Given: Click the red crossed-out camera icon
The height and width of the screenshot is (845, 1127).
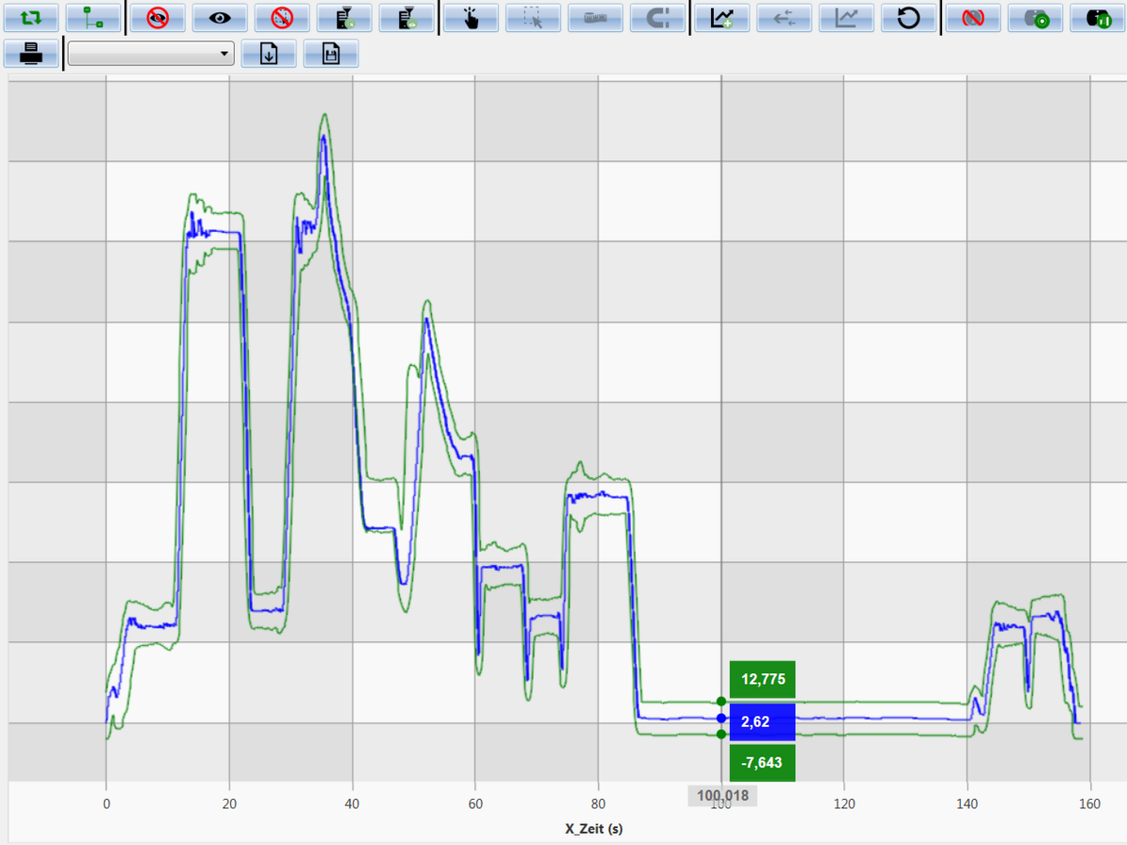Looking at the screenshot, I should tap(973, 18).
